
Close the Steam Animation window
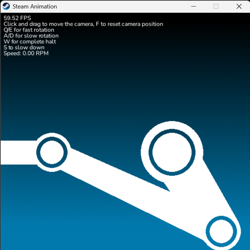point(239,7)
